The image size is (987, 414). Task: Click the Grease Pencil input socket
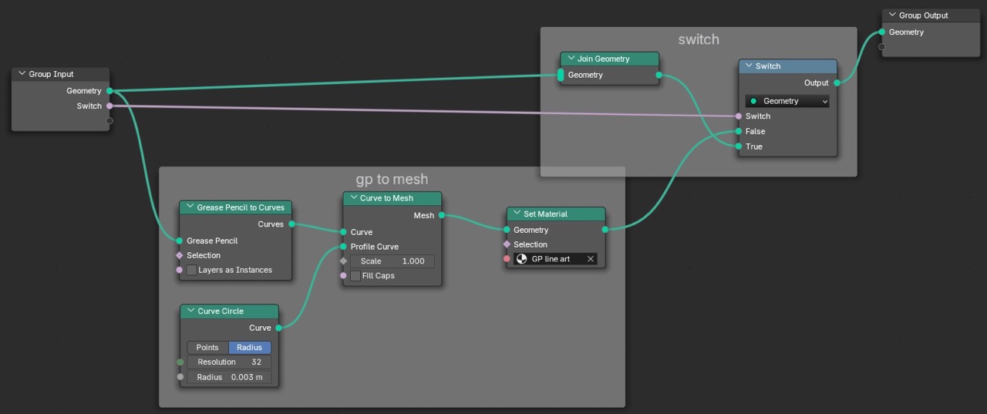tap(180, 241)
